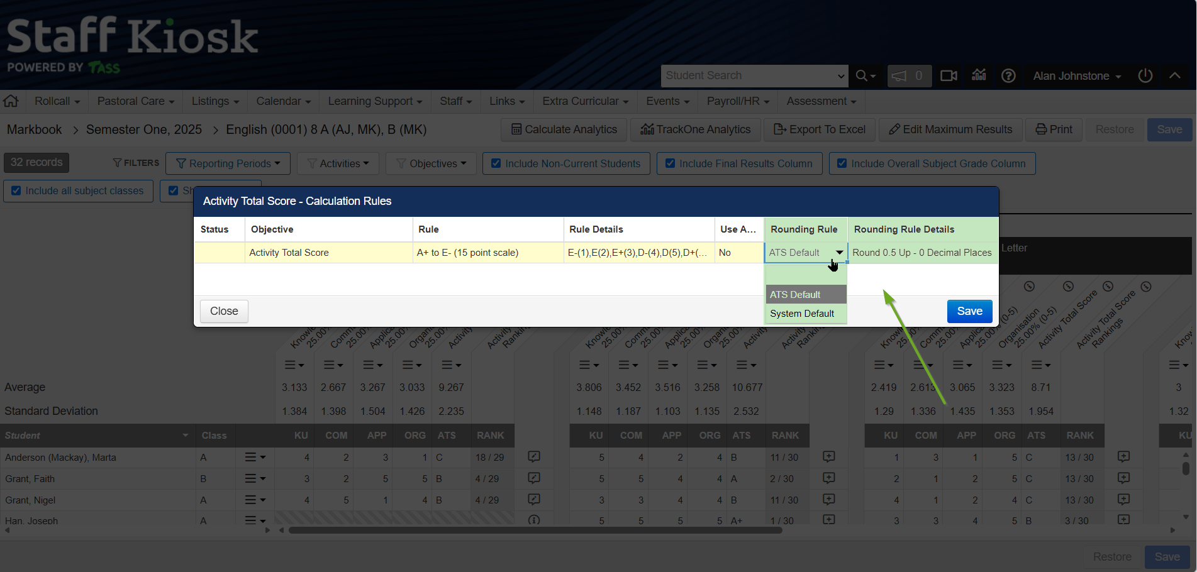The width and height of the screenshot is (1197, 572).
Task: Click the clock icon above Activity Total Score column
Action: (1108, 286)
